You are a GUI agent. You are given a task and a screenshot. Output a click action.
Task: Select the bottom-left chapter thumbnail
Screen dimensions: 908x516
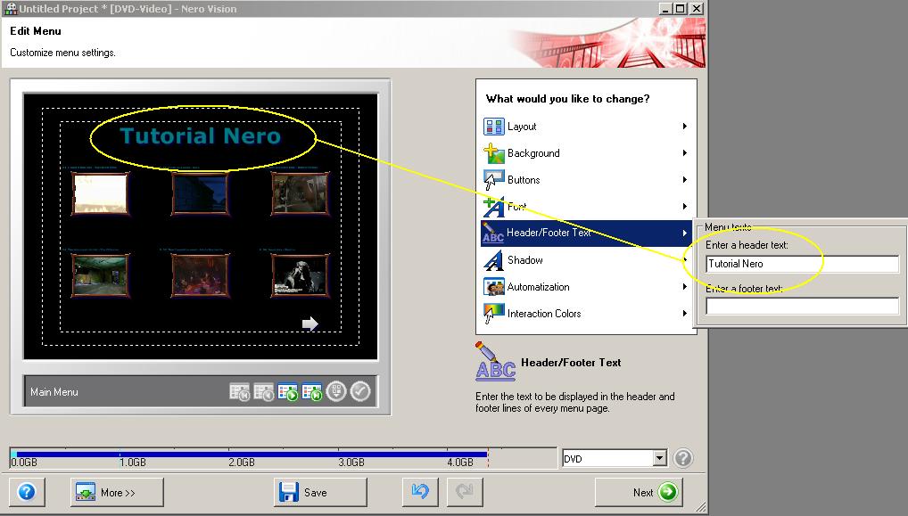(x=100, y=275)
